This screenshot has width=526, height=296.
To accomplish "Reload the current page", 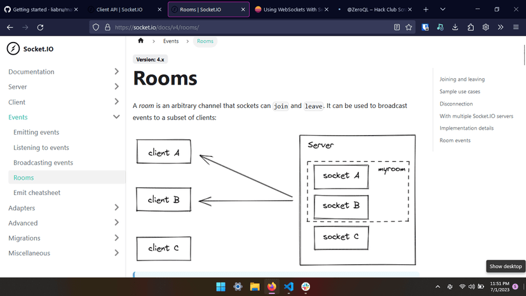I will coord(40,27).
